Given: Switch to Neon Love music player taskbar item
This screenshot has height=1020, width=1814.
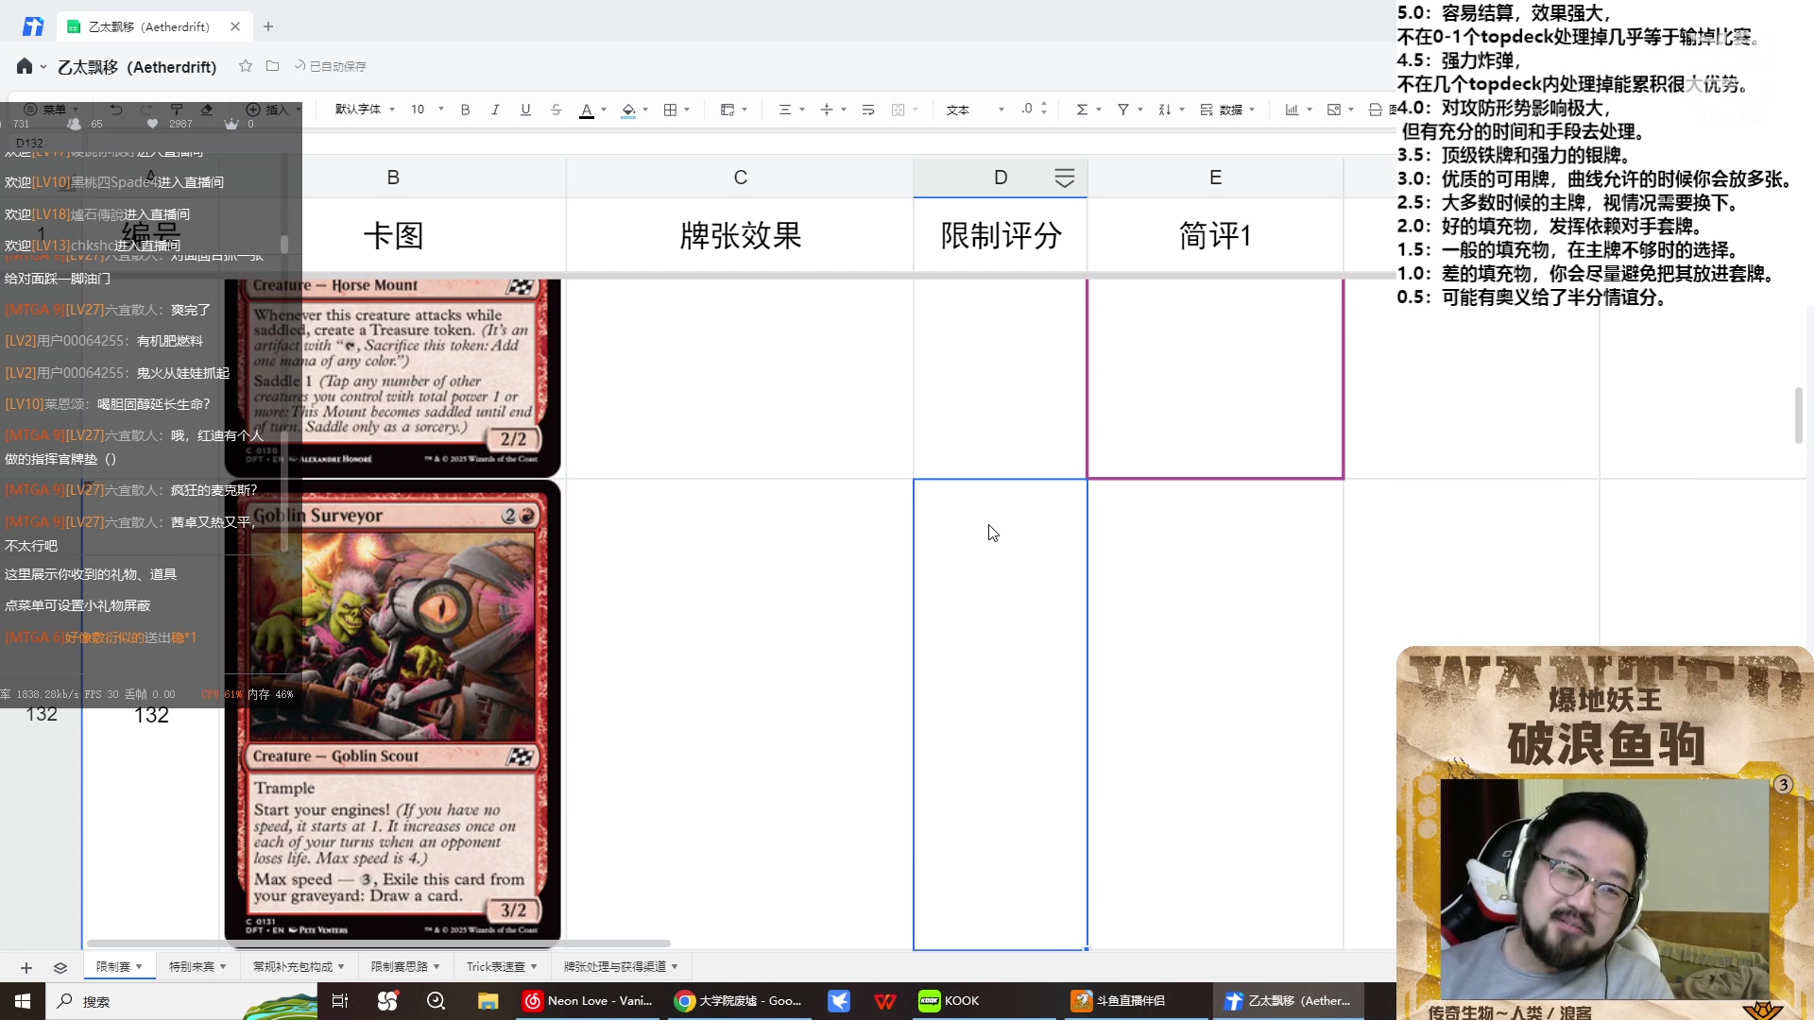Looking at the screenshot, I should [x=590, y=1001].
